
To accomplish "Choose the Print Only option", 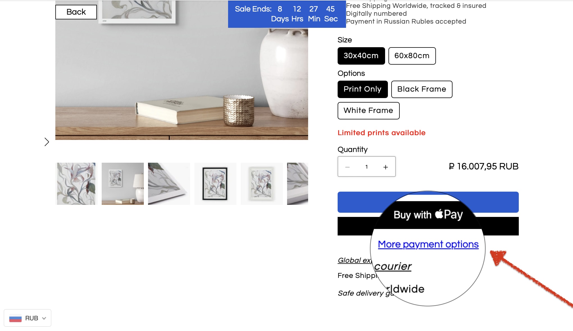I will pos(363,89).
